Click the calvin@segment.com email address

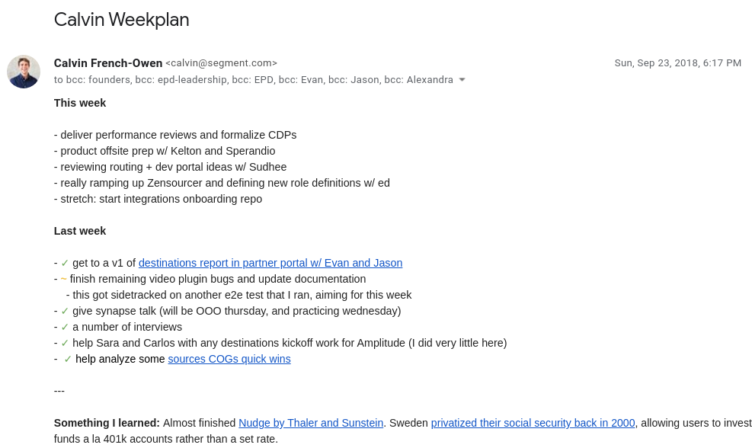221,63
